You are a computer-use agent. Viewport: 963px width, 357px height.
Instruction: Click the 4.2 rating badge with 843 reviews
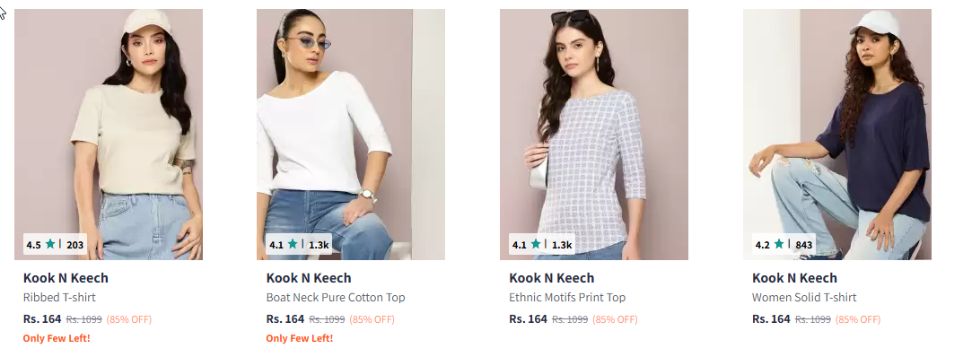784,244
